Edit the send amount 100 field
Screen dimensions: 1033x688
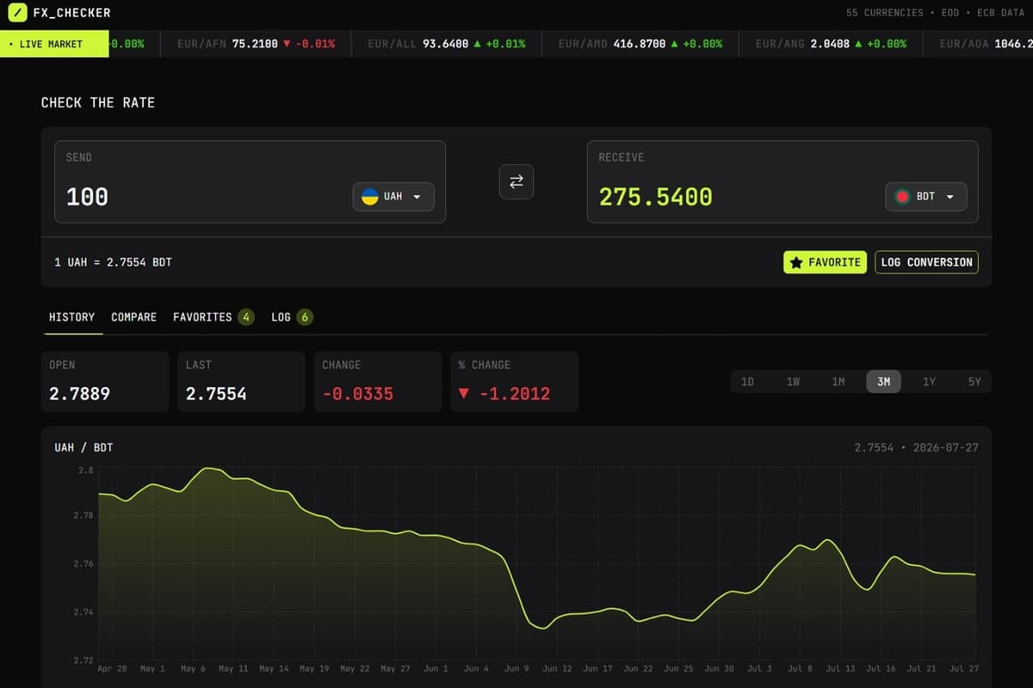tap(202, 197)
